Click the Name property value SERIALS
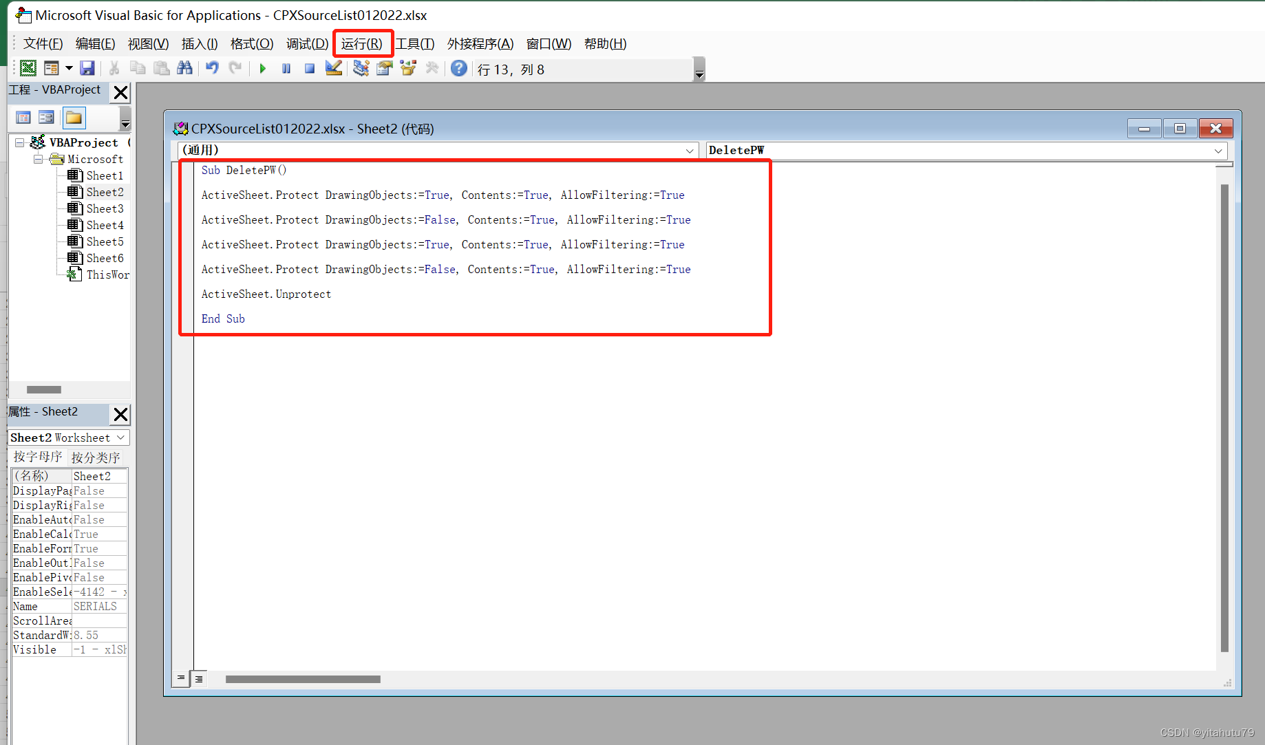The height and width of the screenshot is (745, 1265). click(x=99, y=606)
